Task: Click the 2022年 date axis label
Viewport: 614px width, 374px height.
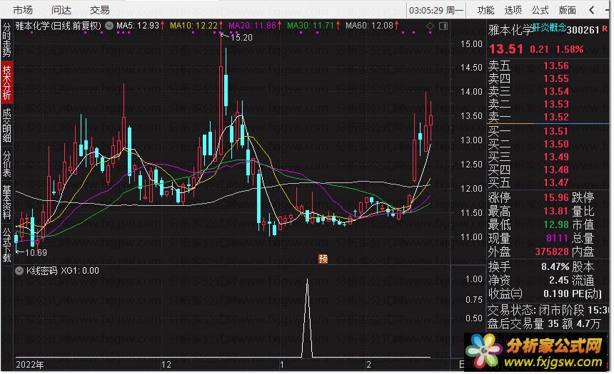Action: (x=30, y=365)
